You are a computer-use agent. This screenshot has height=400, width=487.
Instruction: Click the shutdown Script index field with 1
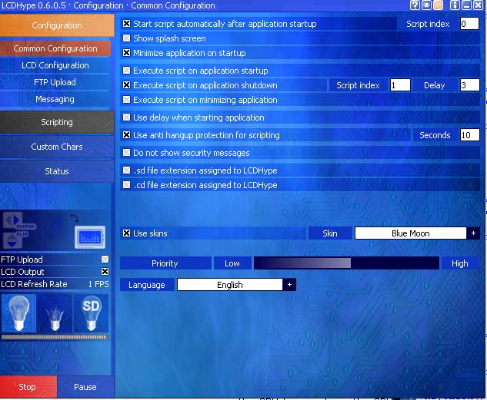(400, 85)
